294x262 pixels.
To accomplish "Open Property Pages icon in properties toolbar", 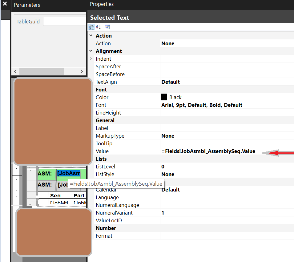I will [107, 27].
